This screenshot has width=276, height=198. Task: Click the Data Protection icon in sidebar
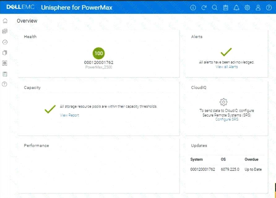(5, 53)
